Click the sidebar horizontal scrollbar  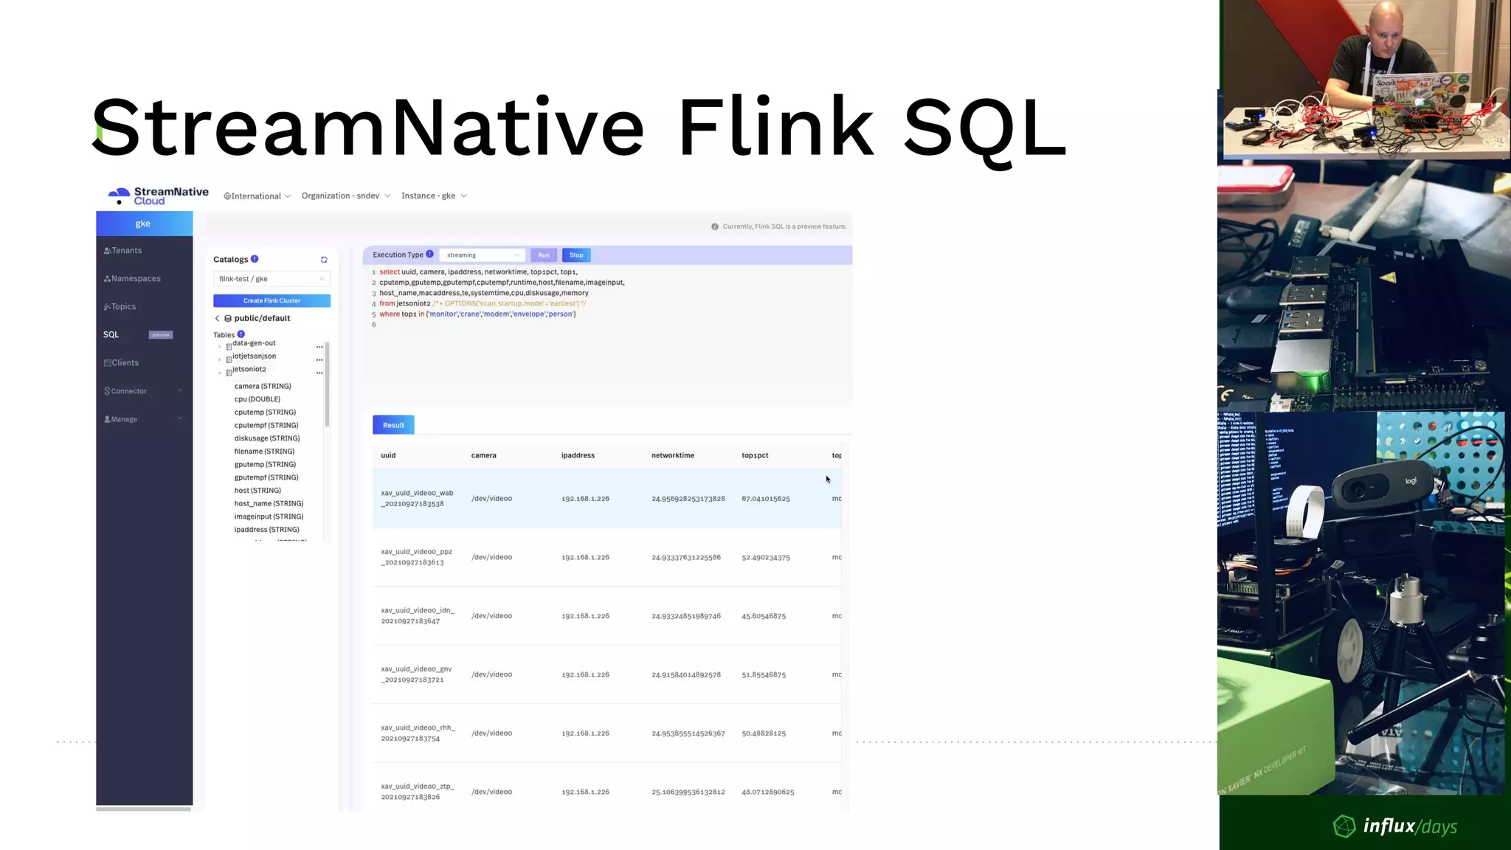pyautogui.click(x=144, y=809)
